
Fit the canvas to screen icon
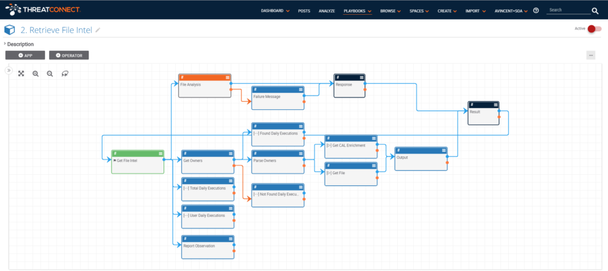coord(21,73)
